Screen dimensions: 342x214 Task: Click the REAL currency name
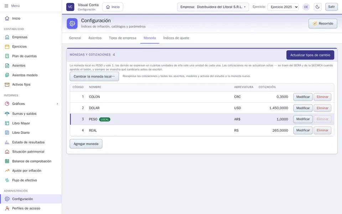click(x=93, y=131)
